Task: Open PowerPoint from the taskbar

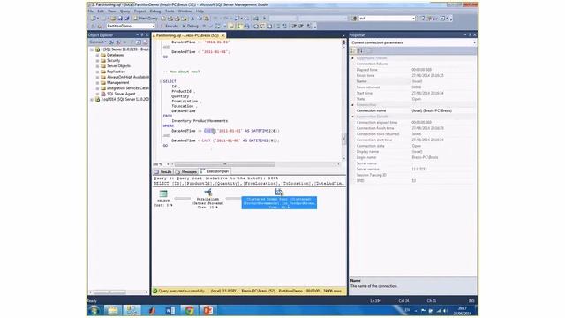Action: (x=208, y=310)
